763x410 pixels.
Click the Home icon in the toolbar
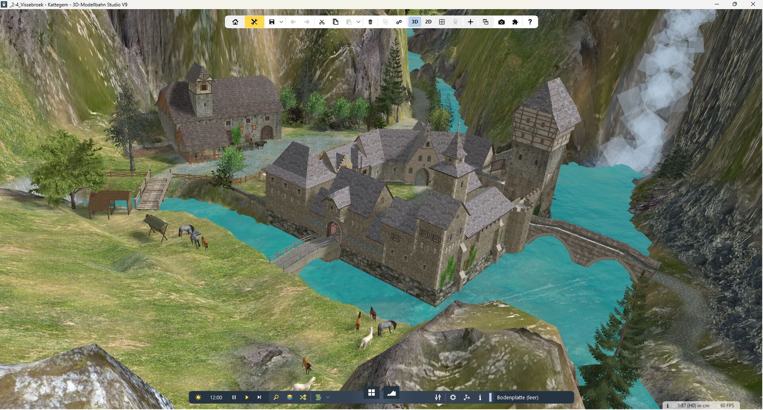(x=235, y=22)
